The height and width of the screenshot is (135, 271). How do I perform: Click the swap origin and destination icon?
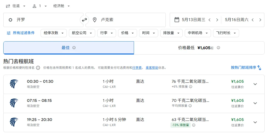click(84, 20)
